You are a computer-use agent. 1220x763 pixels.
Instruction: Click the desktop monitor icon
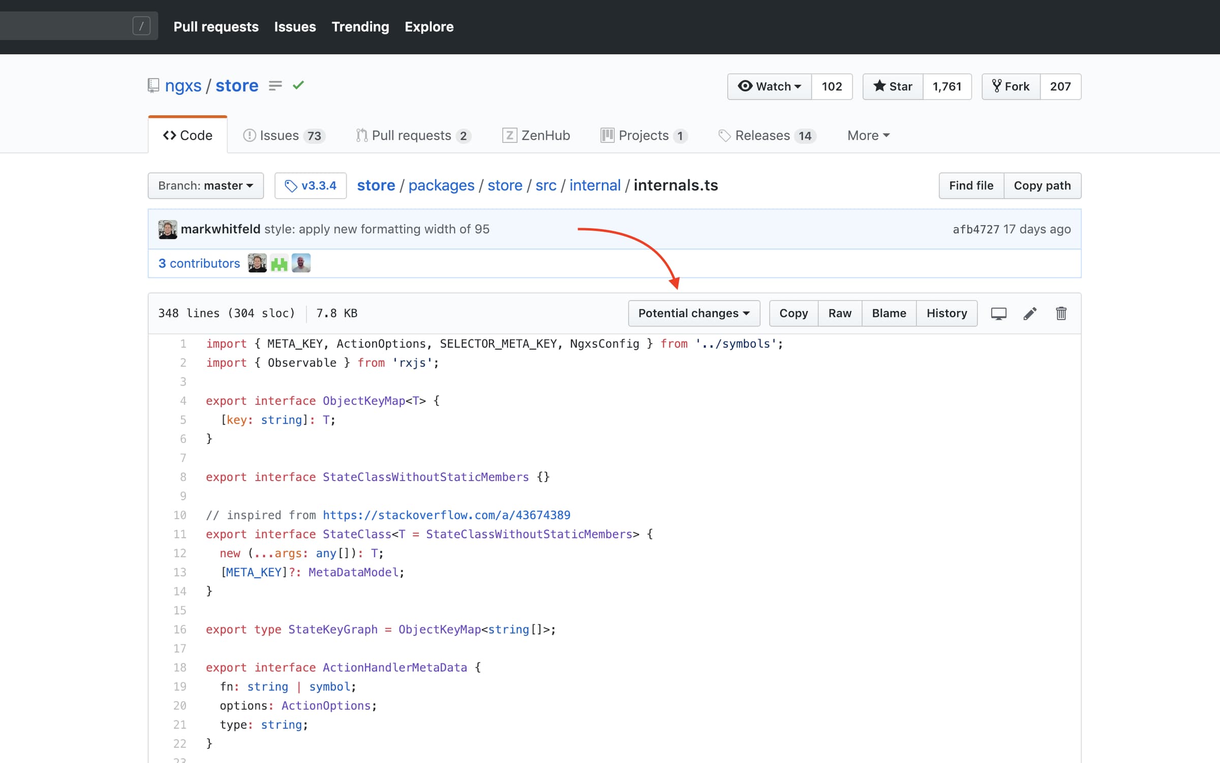pos(998,313)
